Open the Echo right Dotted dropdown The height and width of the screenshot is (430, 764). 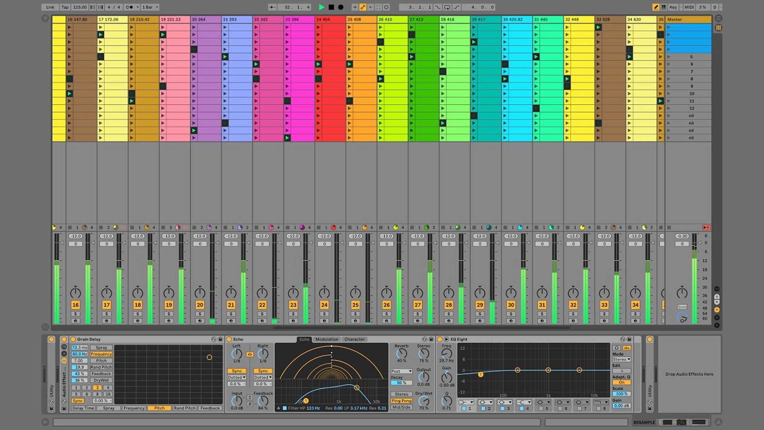pyautogui.click(x=263, y=377)
